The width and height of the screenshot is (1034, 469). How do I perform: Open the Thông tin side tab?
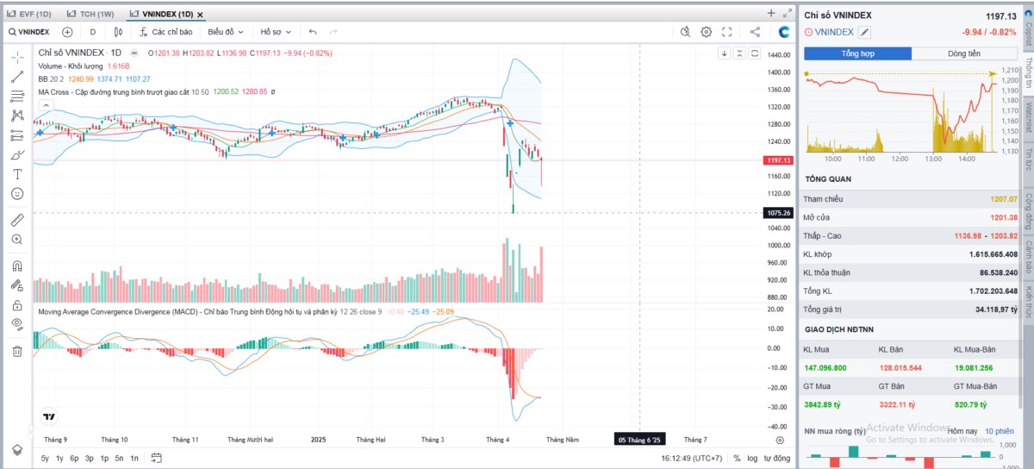point(1029,75)
